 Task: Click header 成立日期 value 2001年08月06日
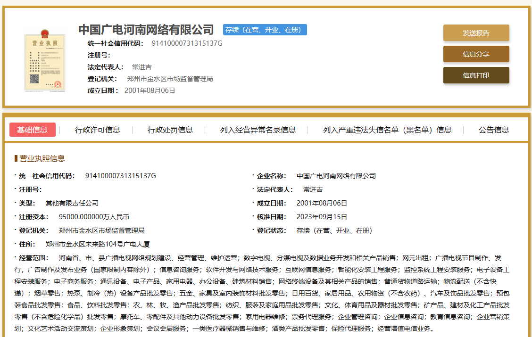pyautogui.click(x=150, y=90)
